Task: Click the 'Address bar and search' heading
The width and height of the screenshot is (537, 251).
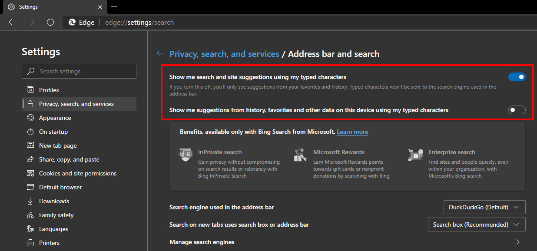Action: [334, 54]
